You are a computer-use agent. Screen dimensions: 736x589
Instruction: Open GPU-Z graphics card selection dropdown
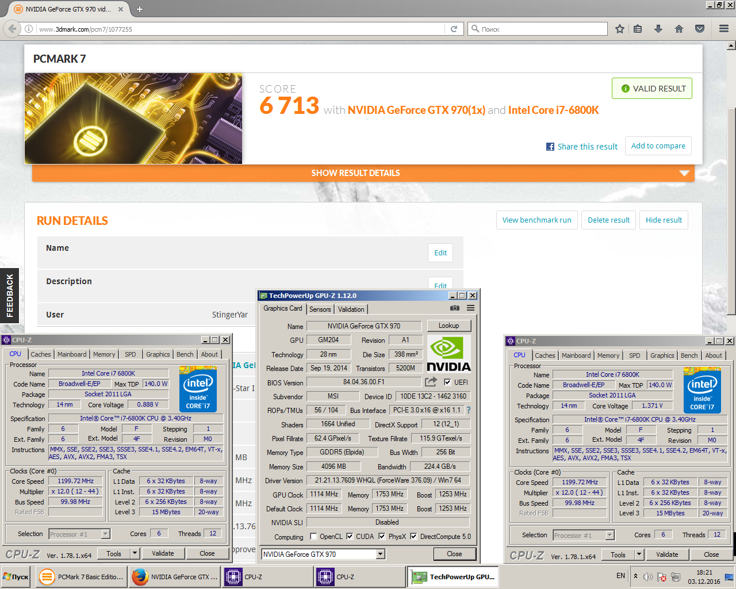(x=381, y=554)
